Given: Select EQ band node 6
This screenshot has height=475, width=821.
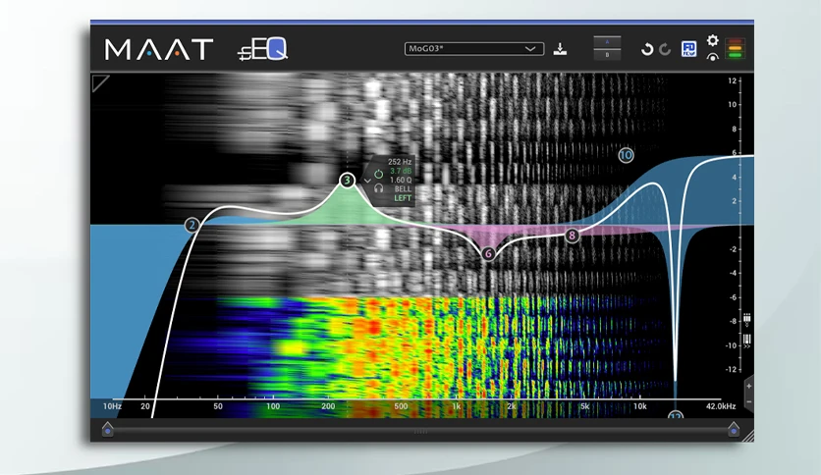Looking at the screenshot, I should (488, 254).
